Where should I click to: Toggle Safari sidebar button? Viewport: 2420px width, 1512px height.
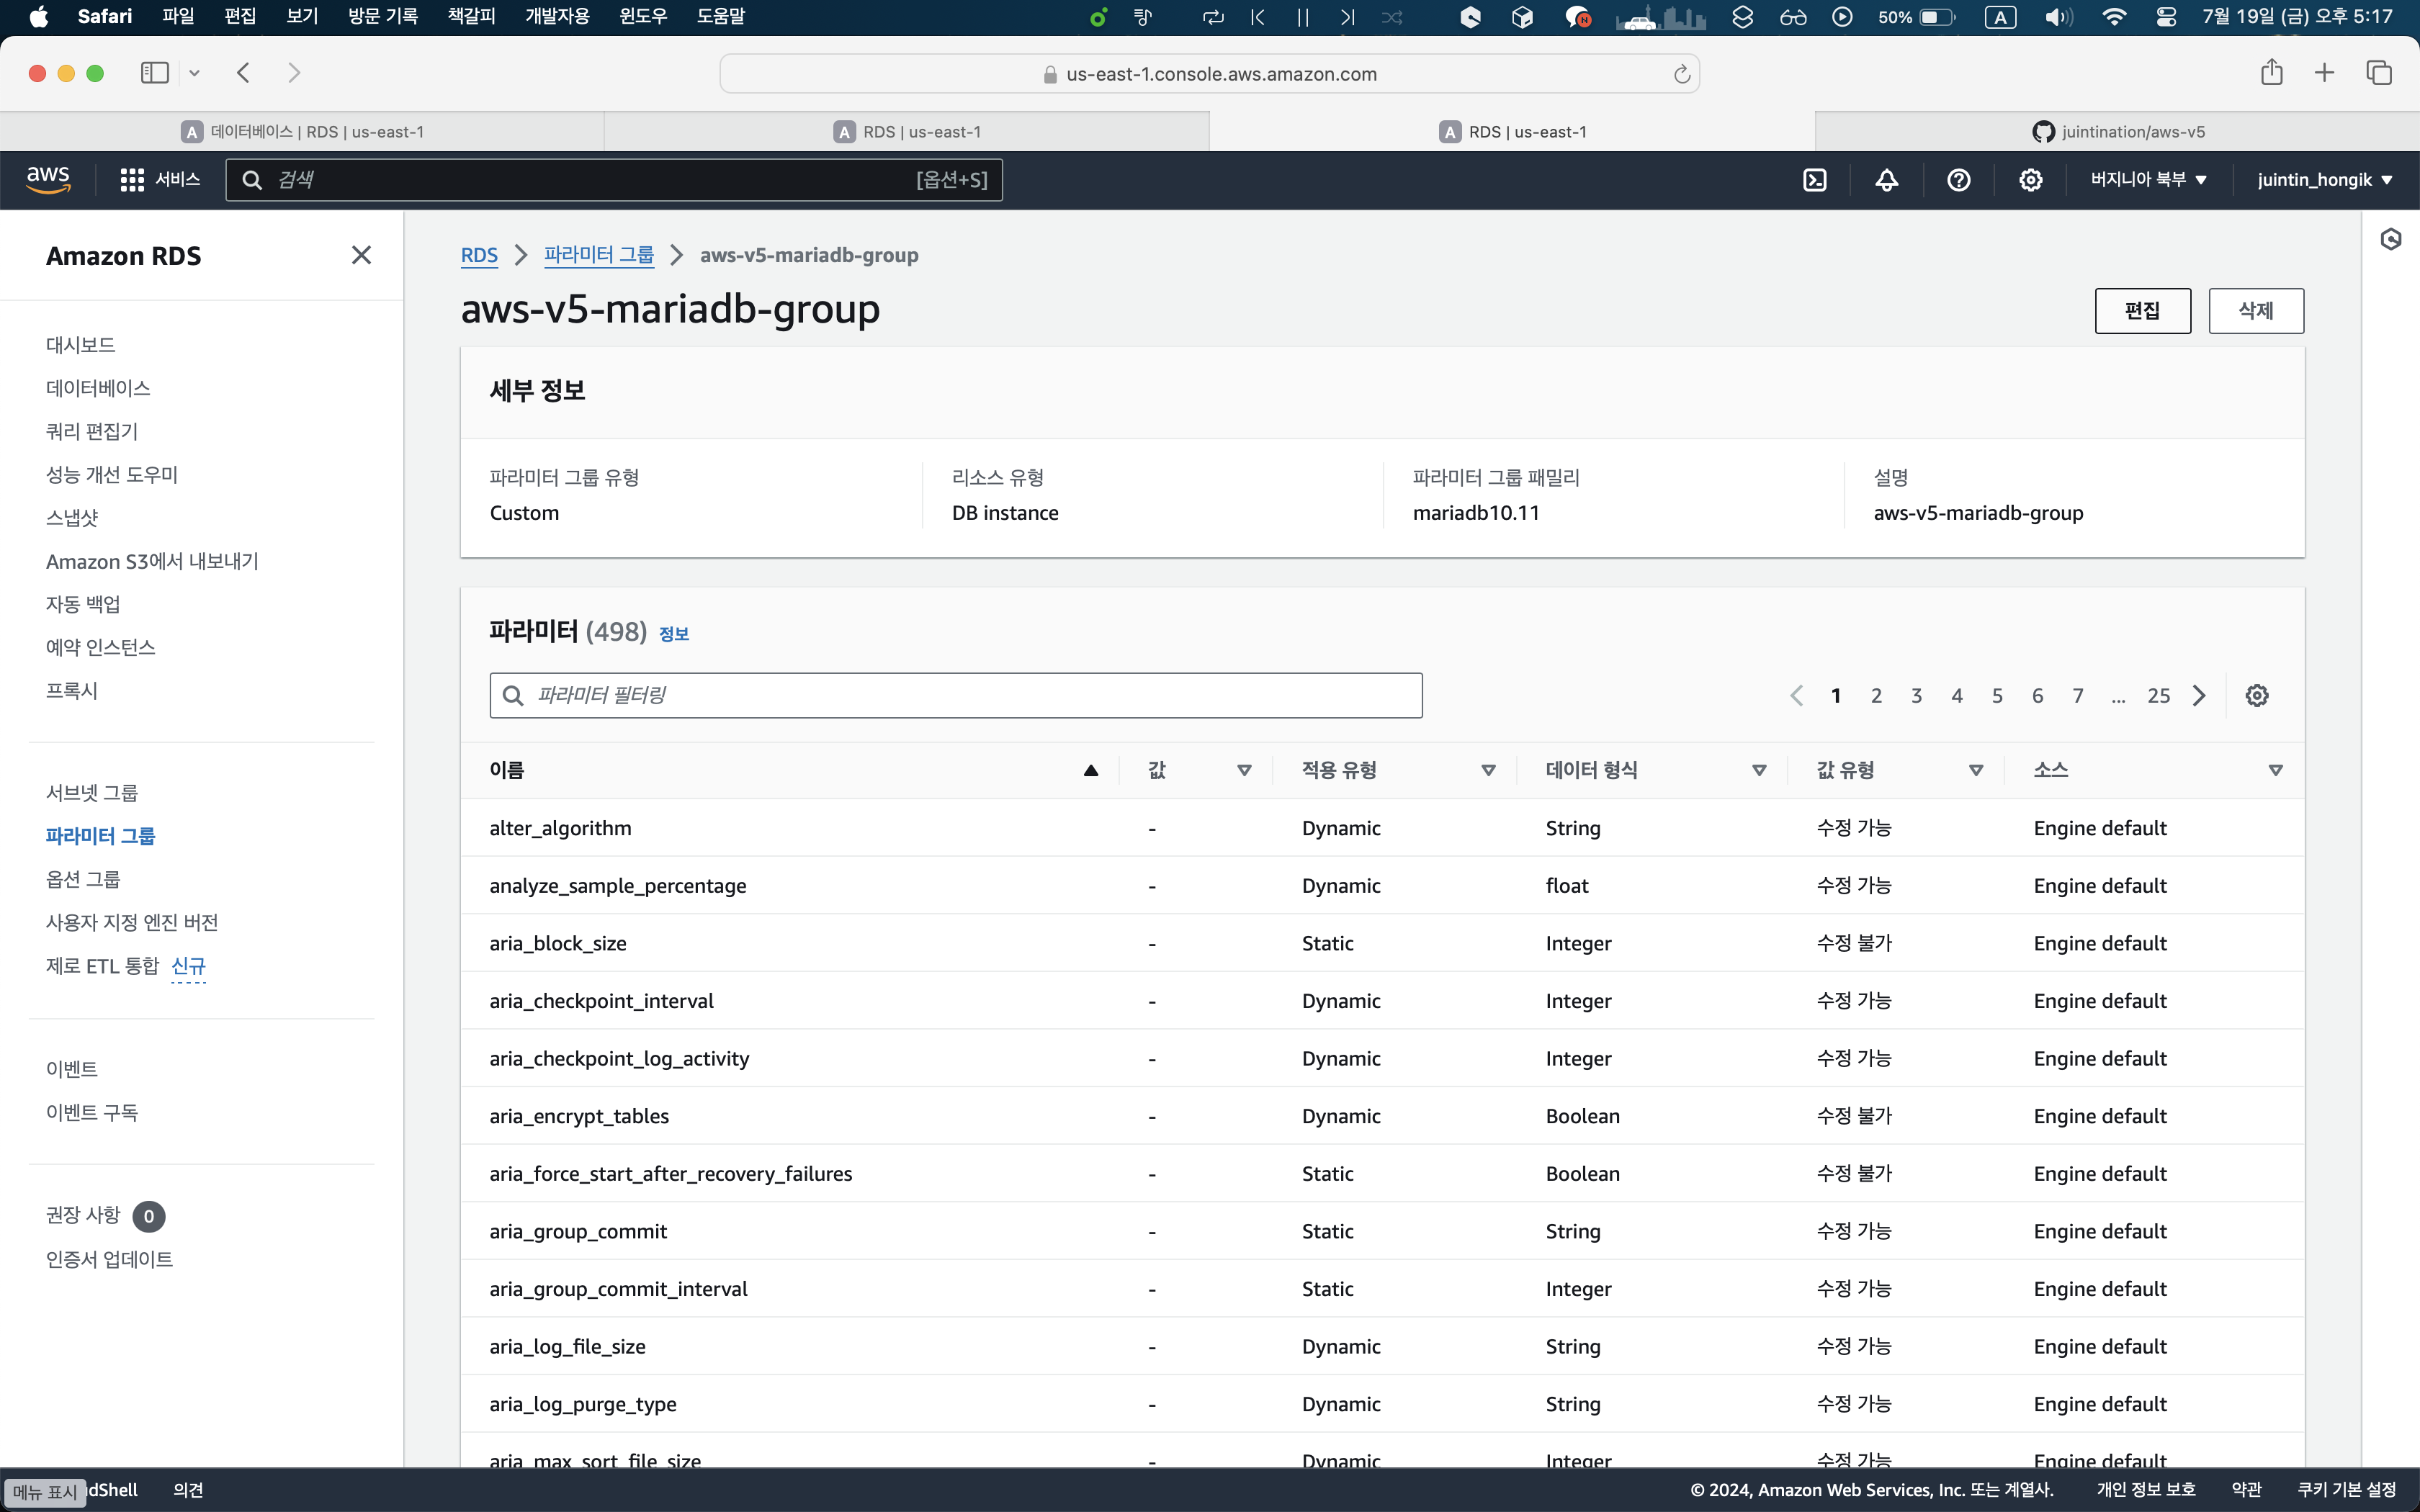pos(155,73)
